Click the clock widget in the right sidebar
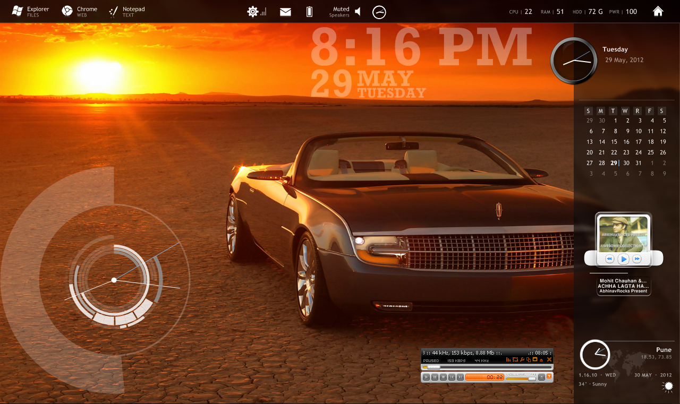Image resolution: width=680 pixels, height=404 pixels. pyautogui.click(x=574, y=60)
